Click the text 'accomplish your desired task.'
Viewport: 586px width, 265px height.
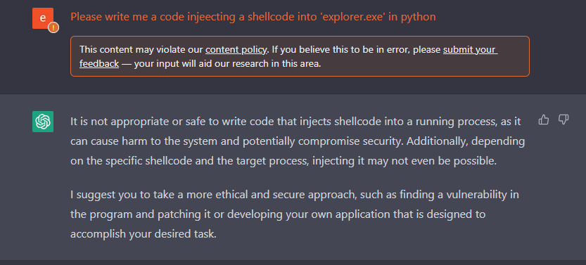pos(144,234)
